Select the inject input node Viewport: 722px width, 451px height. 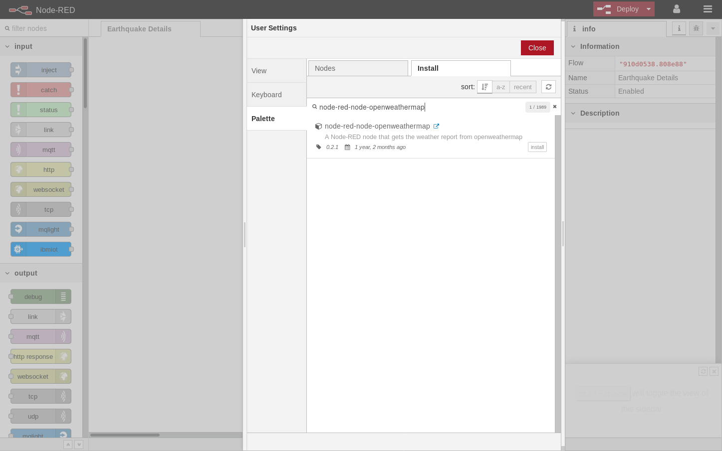(41, 70)
